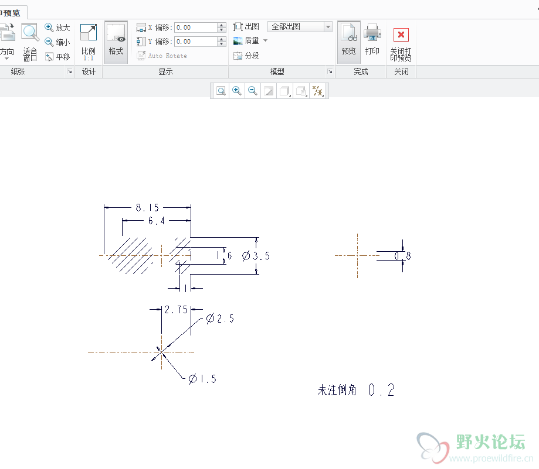
Task: Click the 打印 printer button
Action: point(372,39)
